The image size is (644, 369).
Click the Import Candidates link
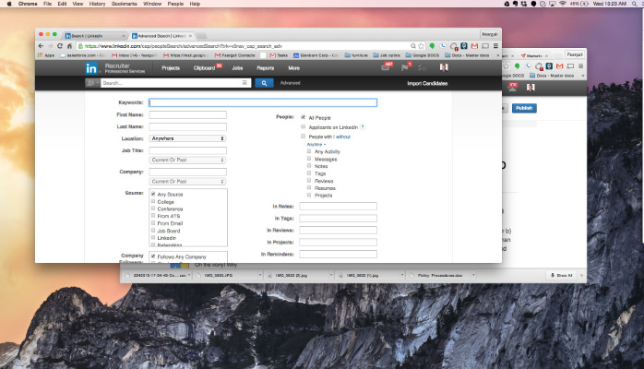point(427,83)
